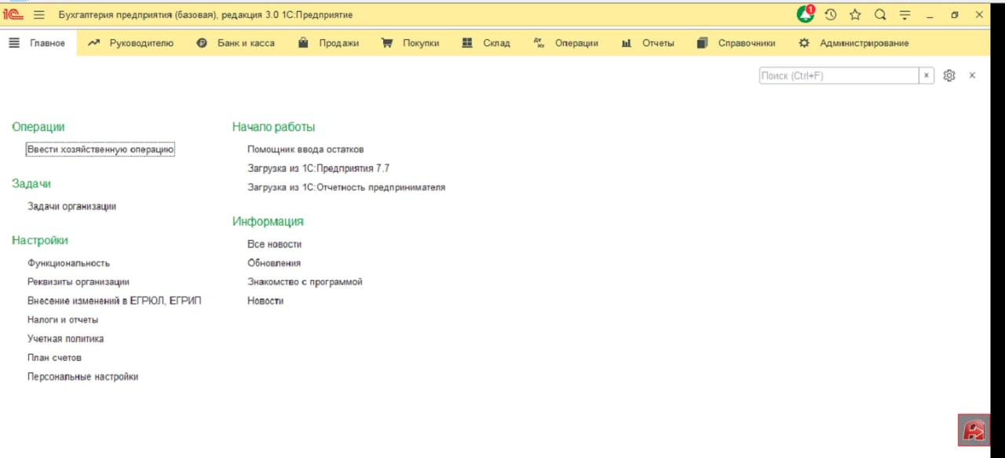Open the Операции section in menu bar
This screenshot has height=458, width=1005.
click(x=576, y=43)
